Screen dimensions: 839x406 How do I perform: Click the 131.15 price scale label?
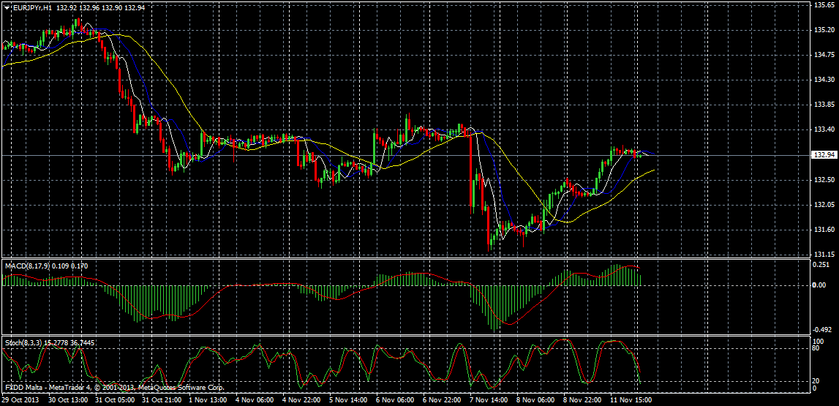(824, 255)
